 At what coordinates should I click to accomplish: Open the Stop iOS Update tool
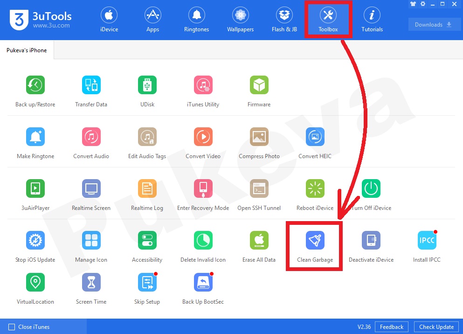coord(35,240)
